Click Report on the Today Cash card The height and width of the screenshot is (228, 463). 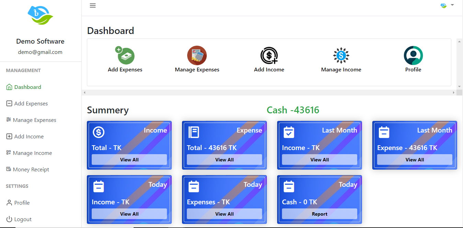[319, 214]
